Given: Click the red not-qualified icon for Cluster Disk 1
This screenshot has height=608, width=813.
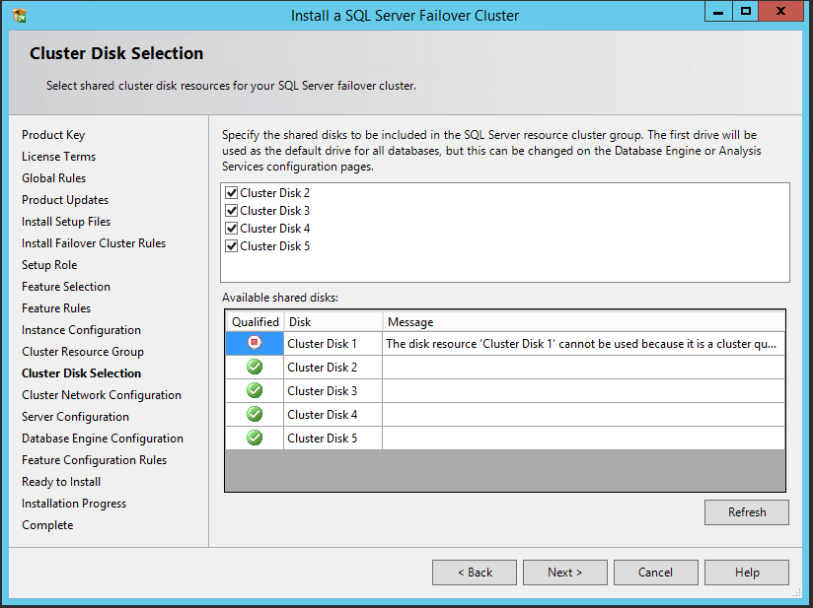Looking at the screenshot, I should tap(255, 343).
